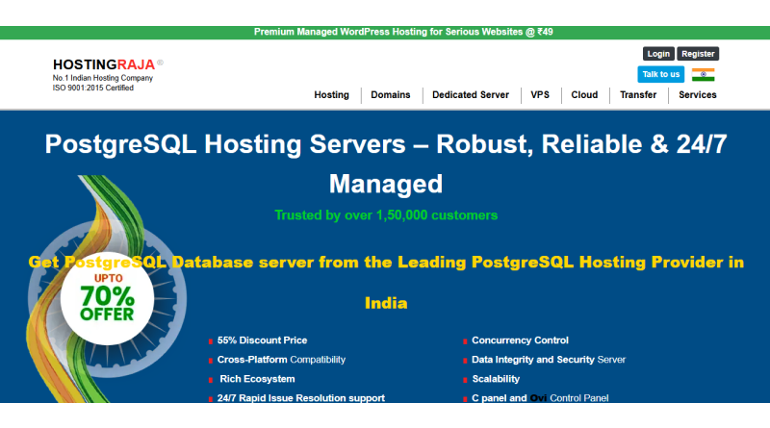770x428 pixels.
Task: Click 'Rich Ecosystem' feature text
Action: (x=257, y=379)
